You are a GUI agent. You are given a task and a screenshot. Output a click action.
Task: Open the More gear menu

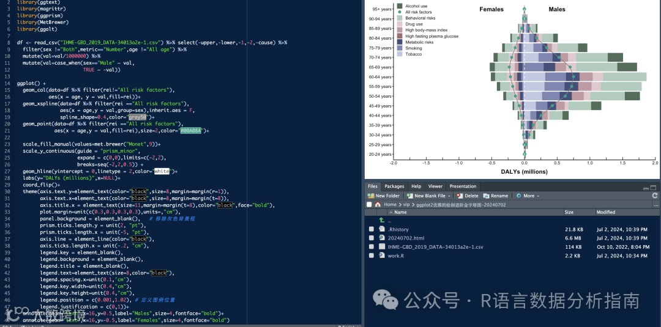[528, 196]
